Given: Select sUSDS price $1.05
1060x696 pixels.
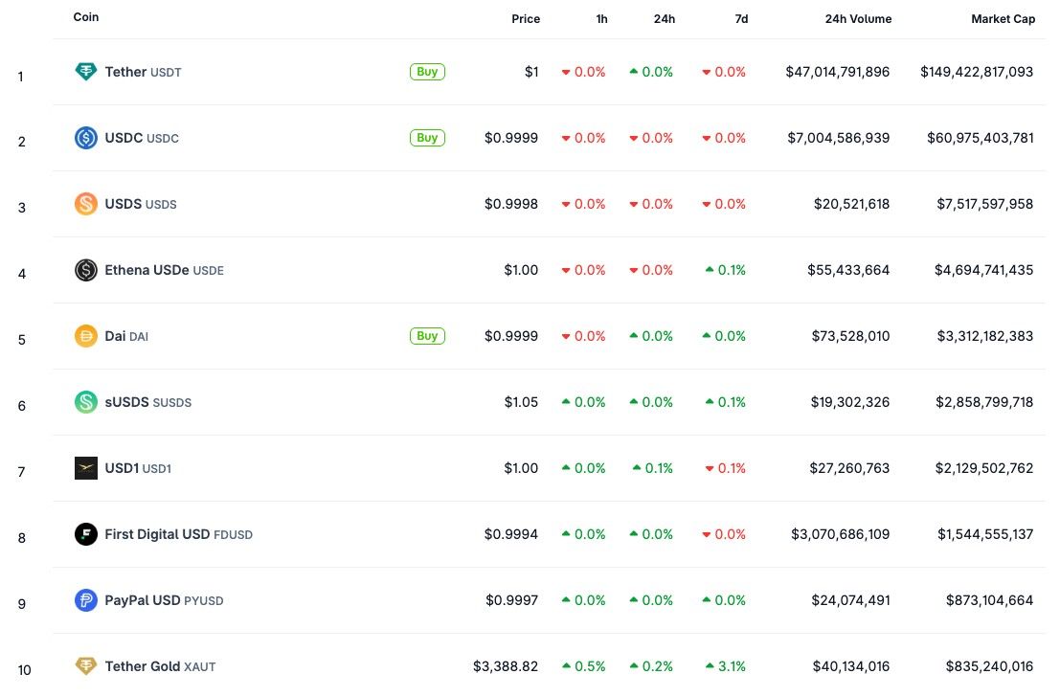Looking at the screenshot, I should (521, 402).
